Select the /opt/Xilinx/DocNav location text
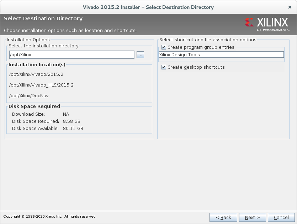This screenshot has height=224, width=297. pyautogui.click(x=29, y=95)
